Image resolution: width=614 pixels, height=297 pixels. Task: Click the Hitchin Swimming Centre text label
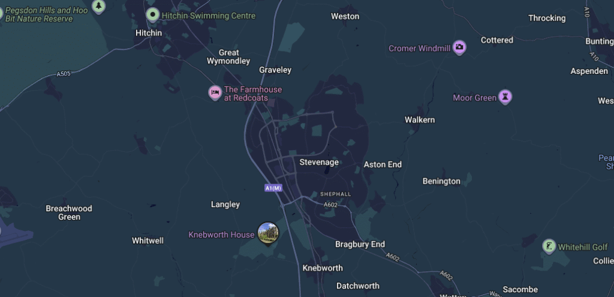tap(209, 16)
